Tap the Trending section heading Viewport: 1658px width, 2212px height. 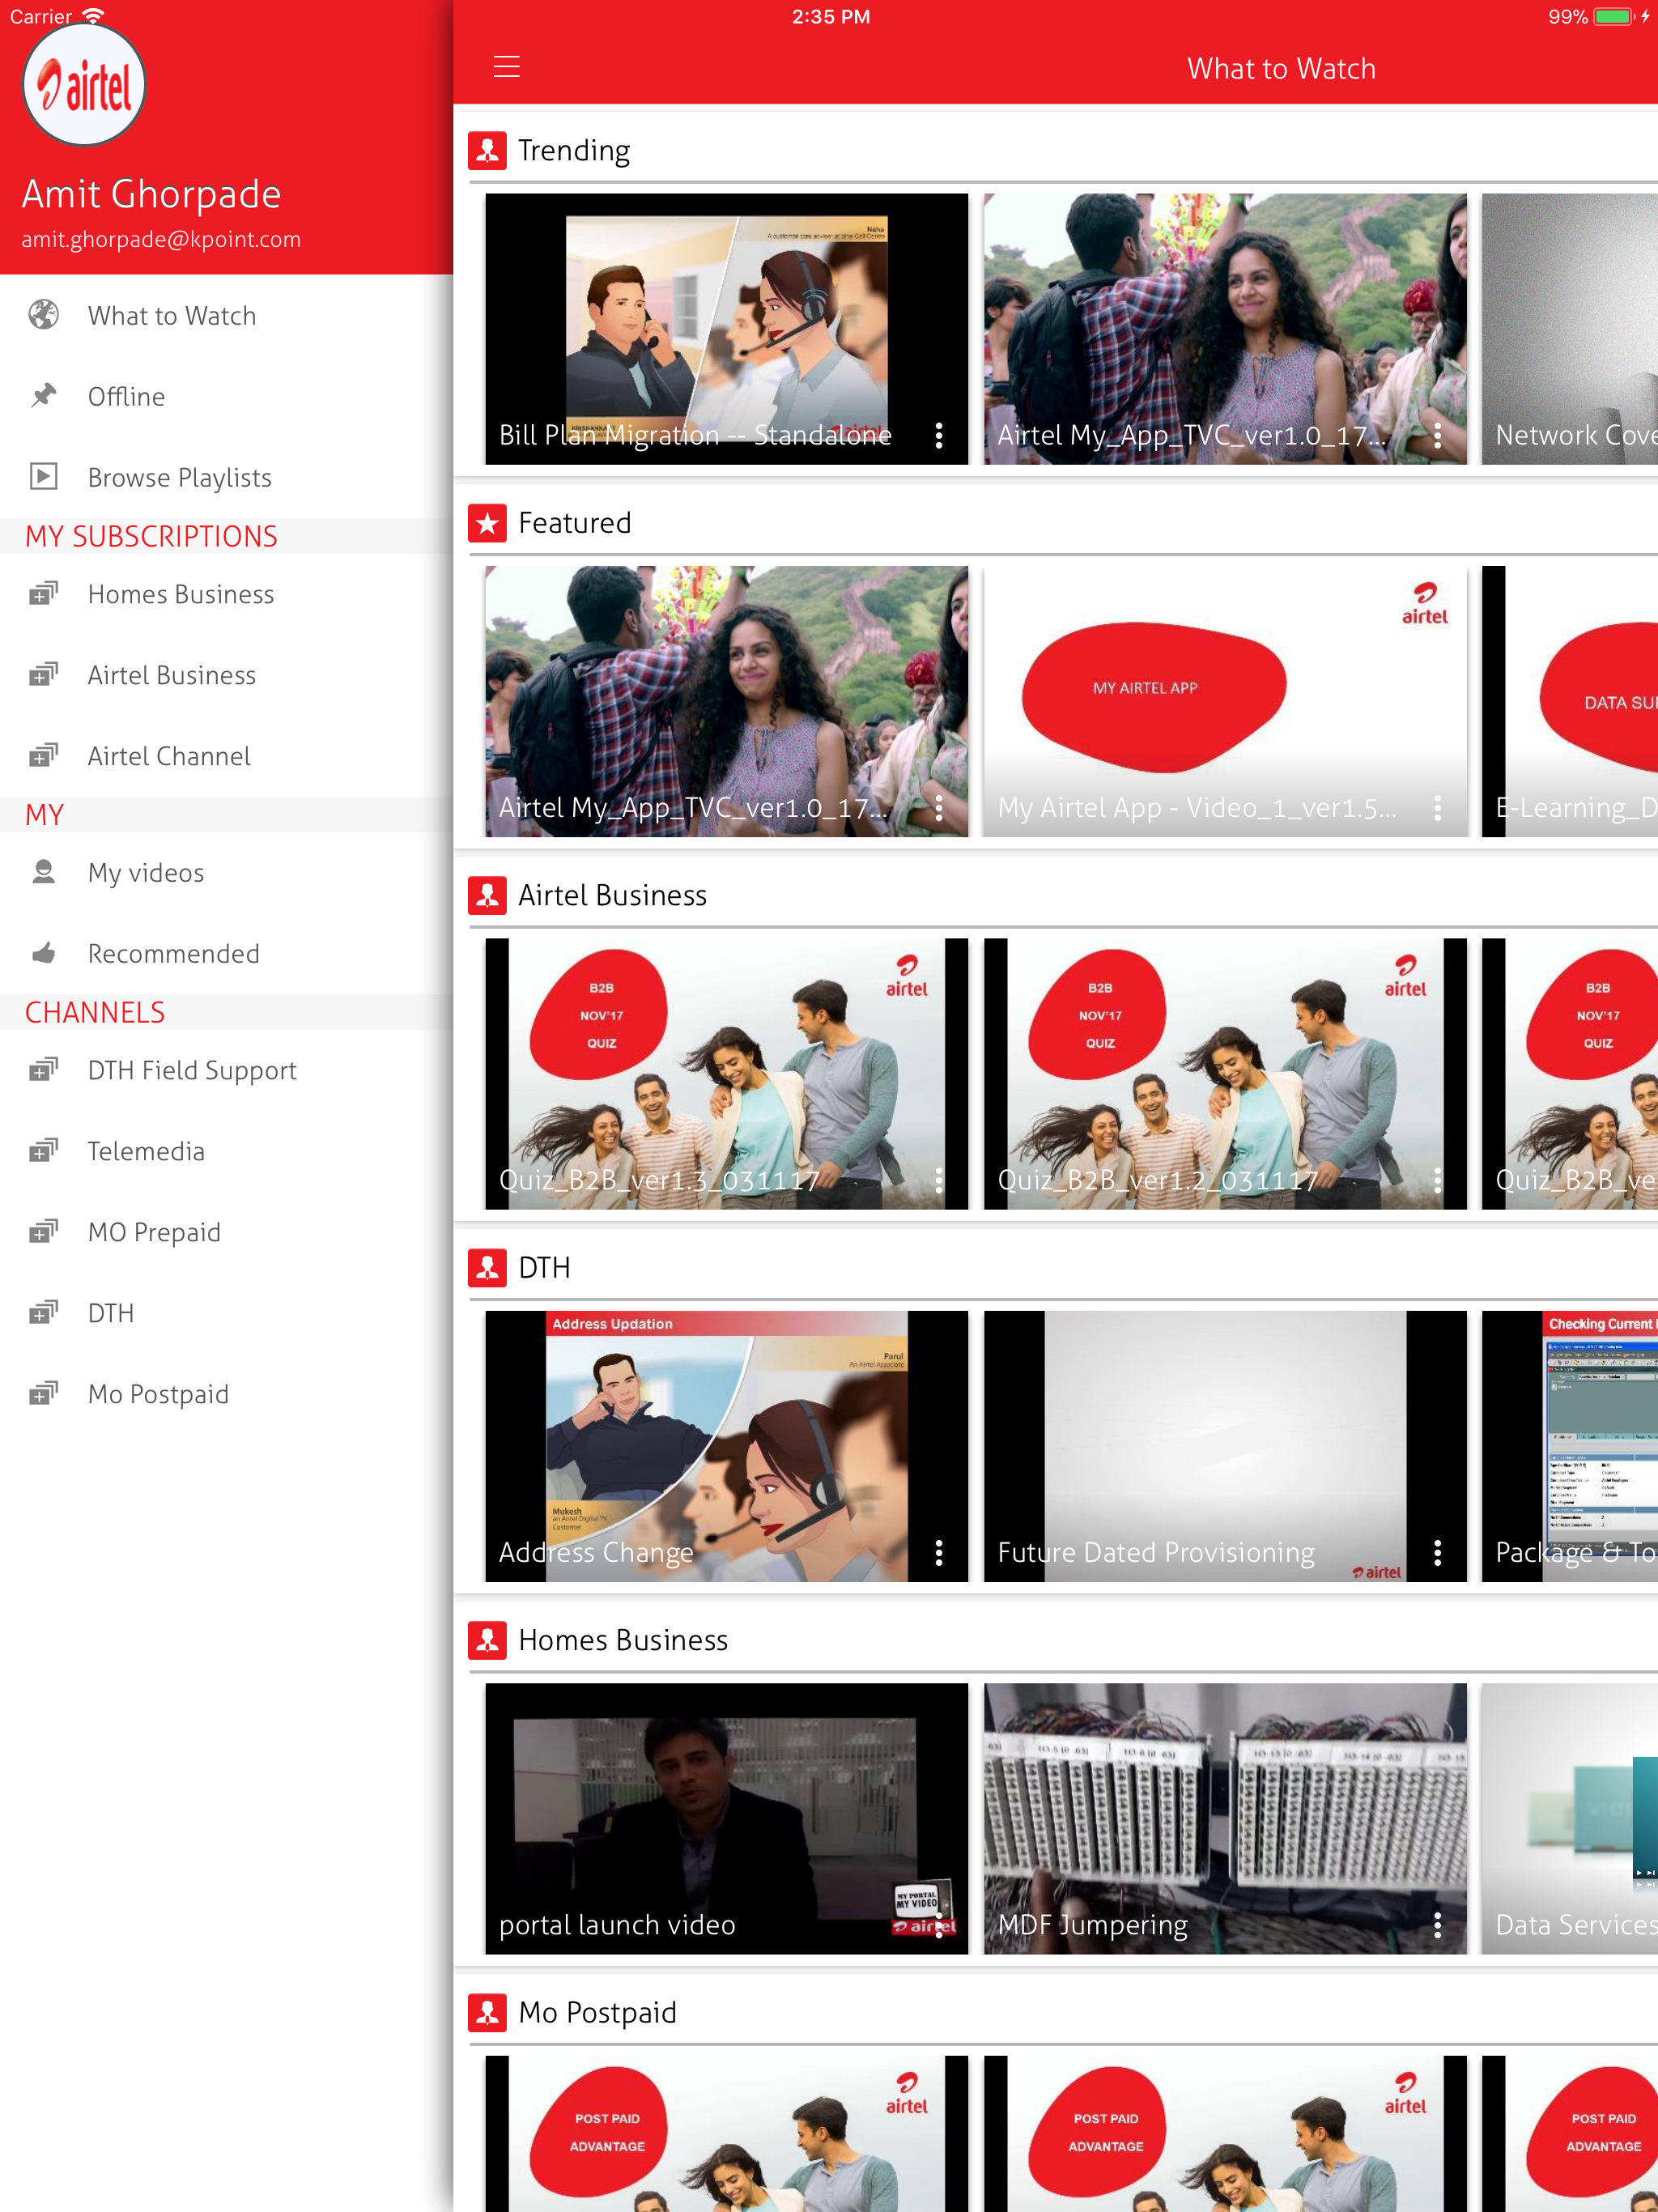tap(574, 151)
